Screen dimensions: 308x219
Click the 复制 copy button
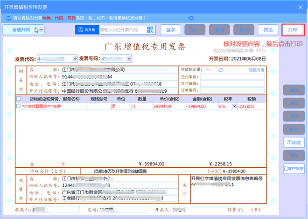219,30
